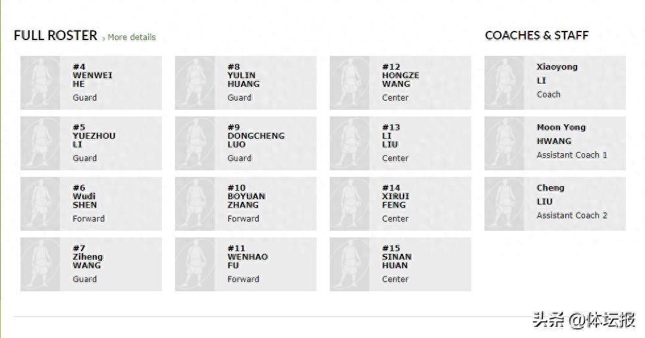Select #15 Sinan Huan's name
This screenshot has height=338, width=645.
[397, 261]
